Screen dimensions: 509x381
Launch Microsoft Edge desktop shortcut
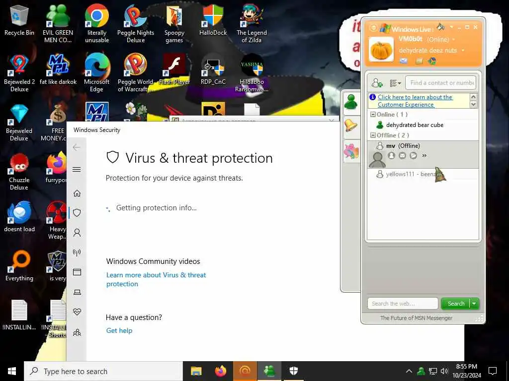click(x=97, y=73)
